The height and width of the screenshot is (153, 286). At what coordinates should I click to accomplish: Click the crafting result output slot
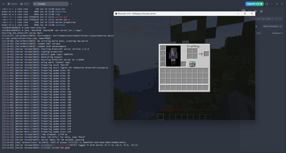(x=206, y=54)
